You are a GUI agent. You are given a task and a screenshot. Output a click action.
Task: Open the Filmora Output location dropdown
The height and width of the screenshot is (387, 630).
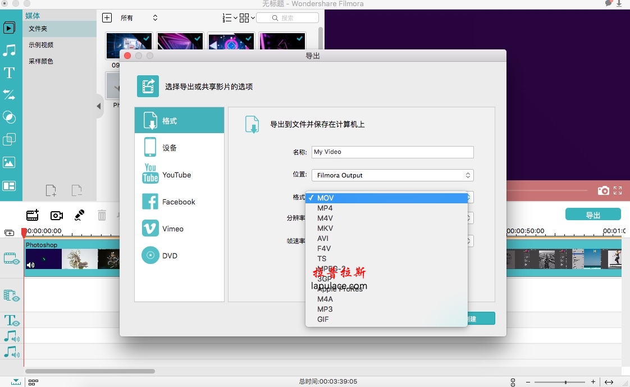(392, 175)
